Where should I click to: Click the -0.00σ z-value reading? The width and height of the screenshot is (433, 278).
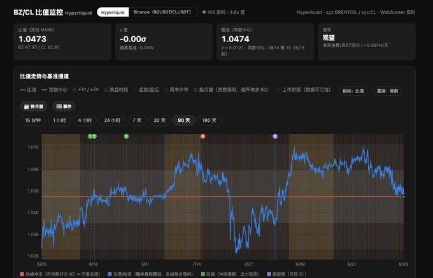pos(133,39)
